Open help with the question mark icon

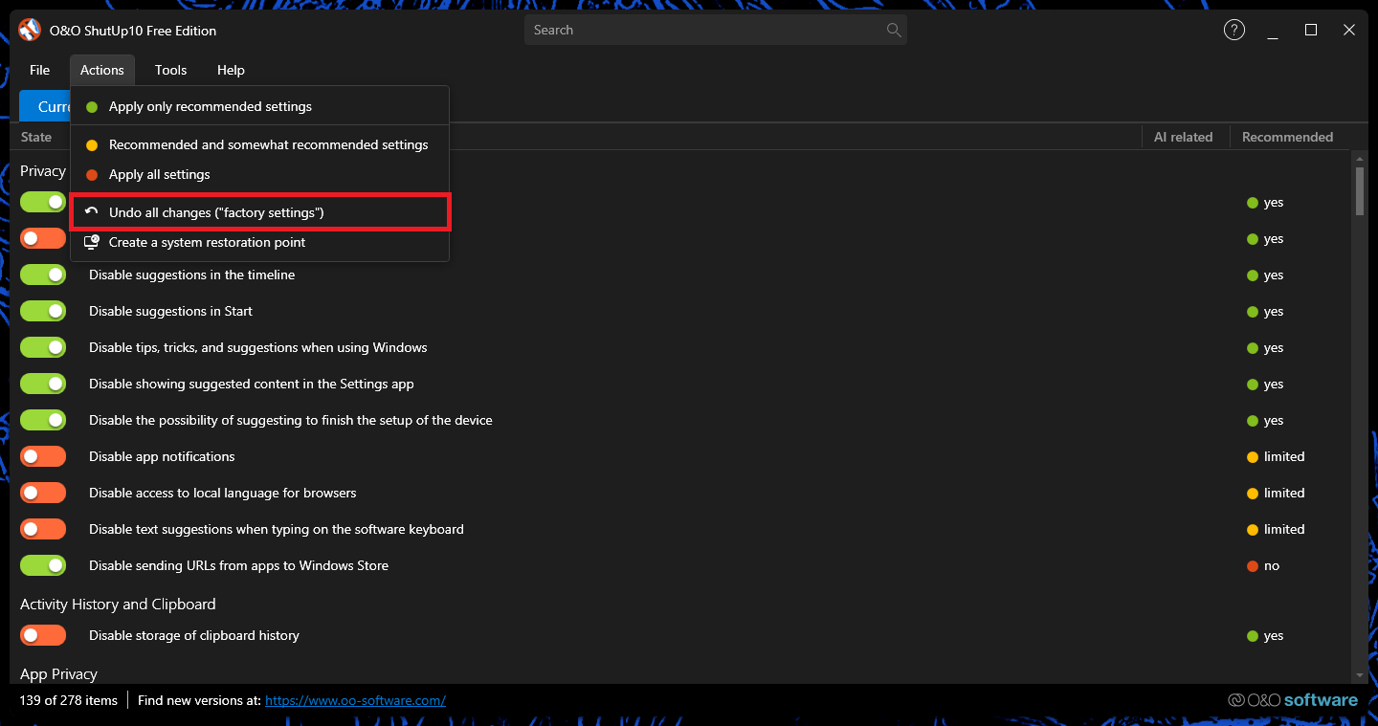tap(1234, 30)
